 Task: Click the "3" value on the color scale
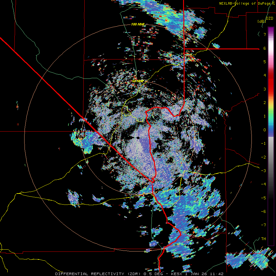[265, 89]
